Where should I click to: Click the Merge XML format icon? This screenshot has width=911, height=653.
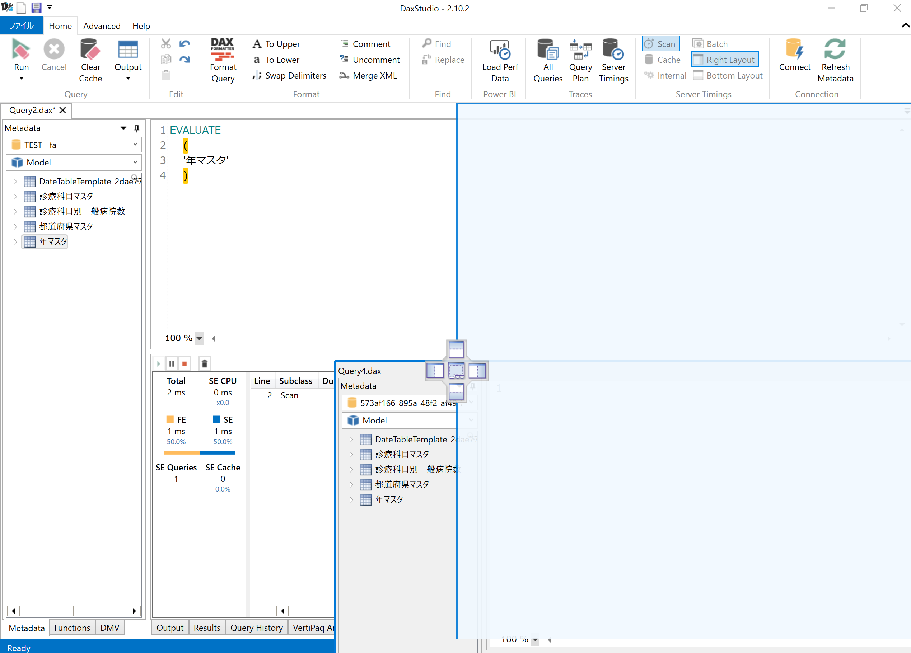(344, 75)
